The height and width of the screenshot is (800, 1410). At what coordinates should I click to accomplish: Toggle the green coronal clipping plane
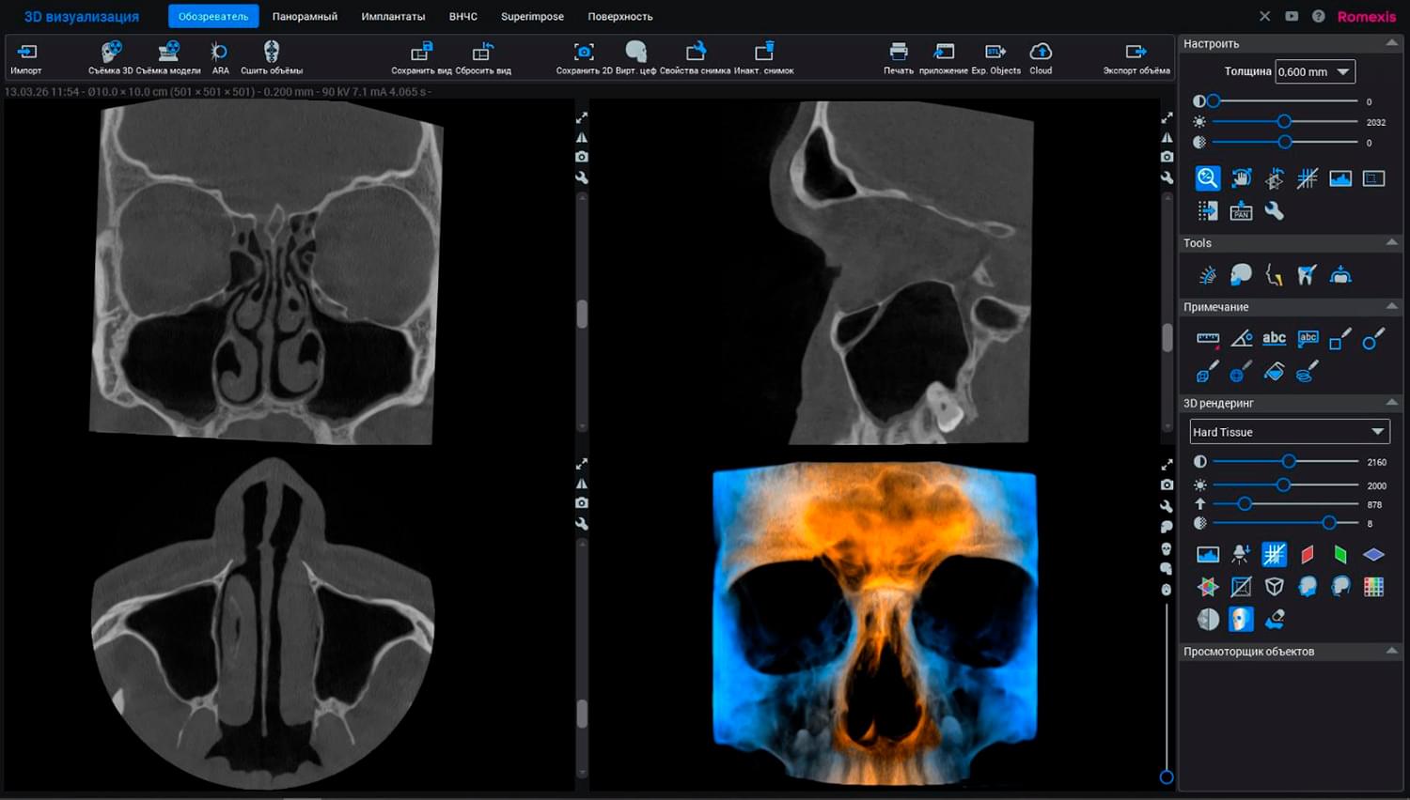point(1340,555)
